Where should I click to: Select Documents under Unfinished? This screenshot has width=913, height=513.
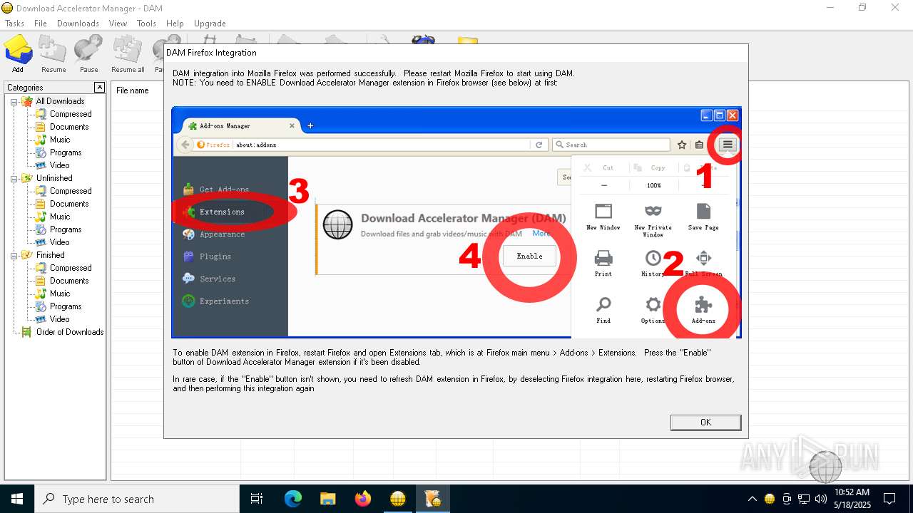(69, 204)
